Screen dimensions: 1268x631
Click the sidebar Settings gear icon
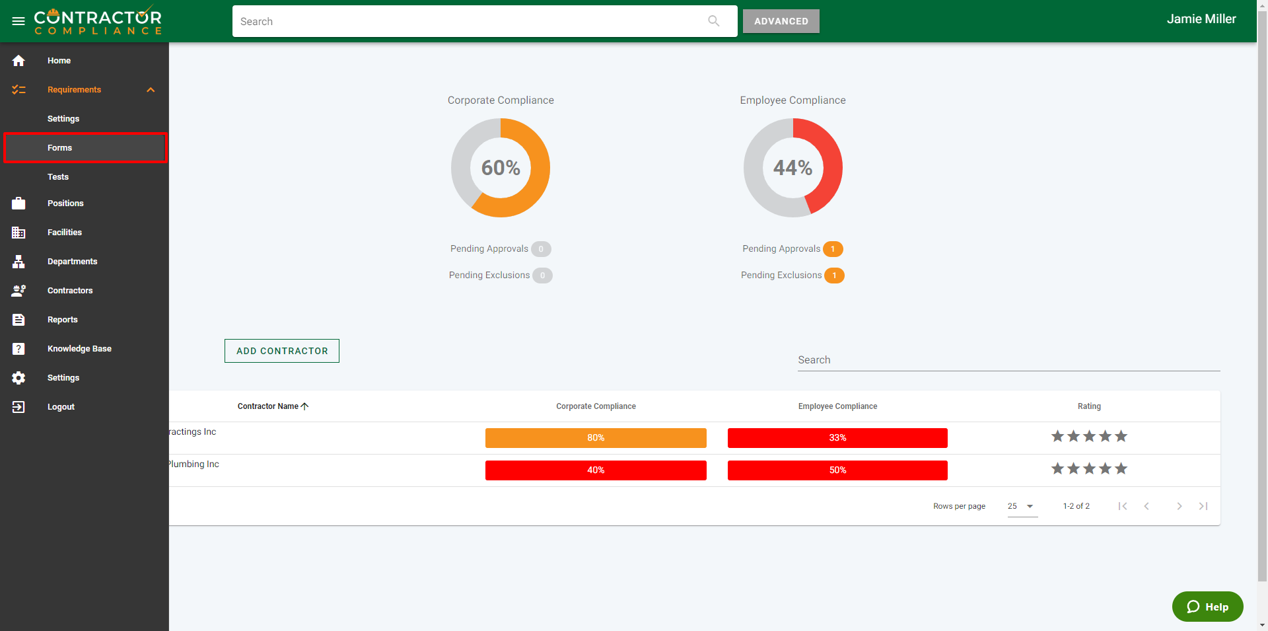coord(18,378)
